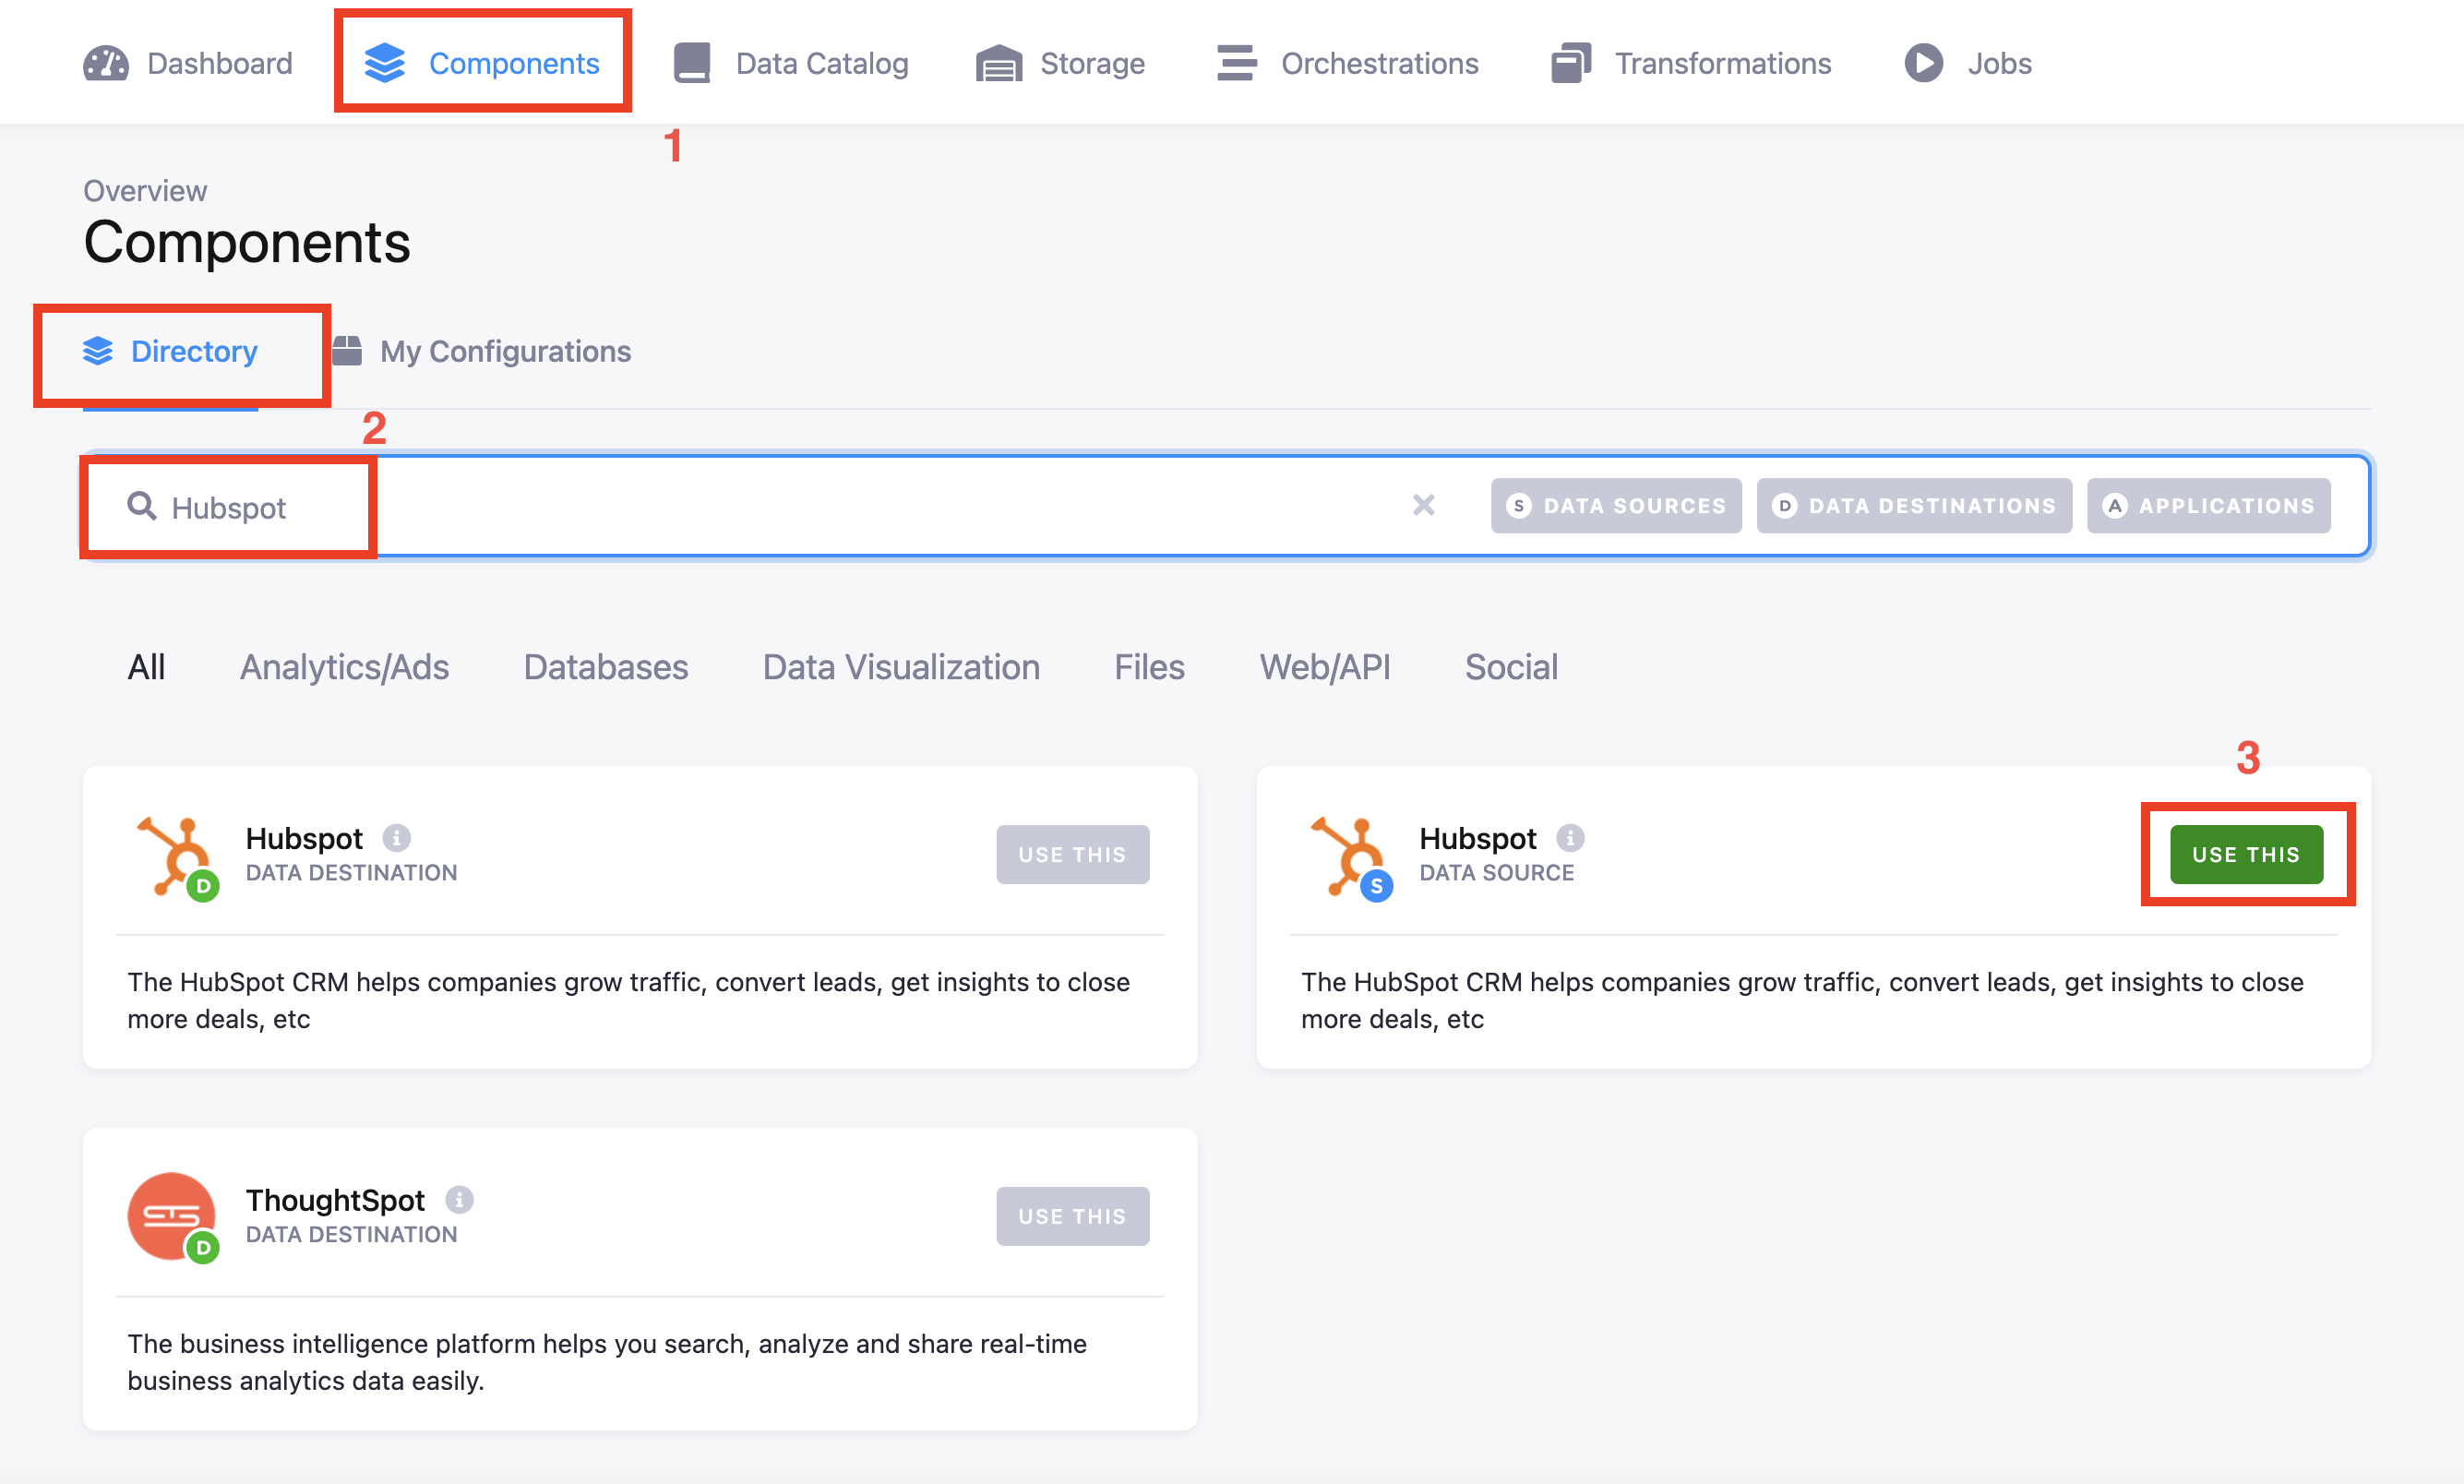Use this Hubspot Data Source component
The height and width of the screenshot is (1484, 2464).
[2245, 854]
